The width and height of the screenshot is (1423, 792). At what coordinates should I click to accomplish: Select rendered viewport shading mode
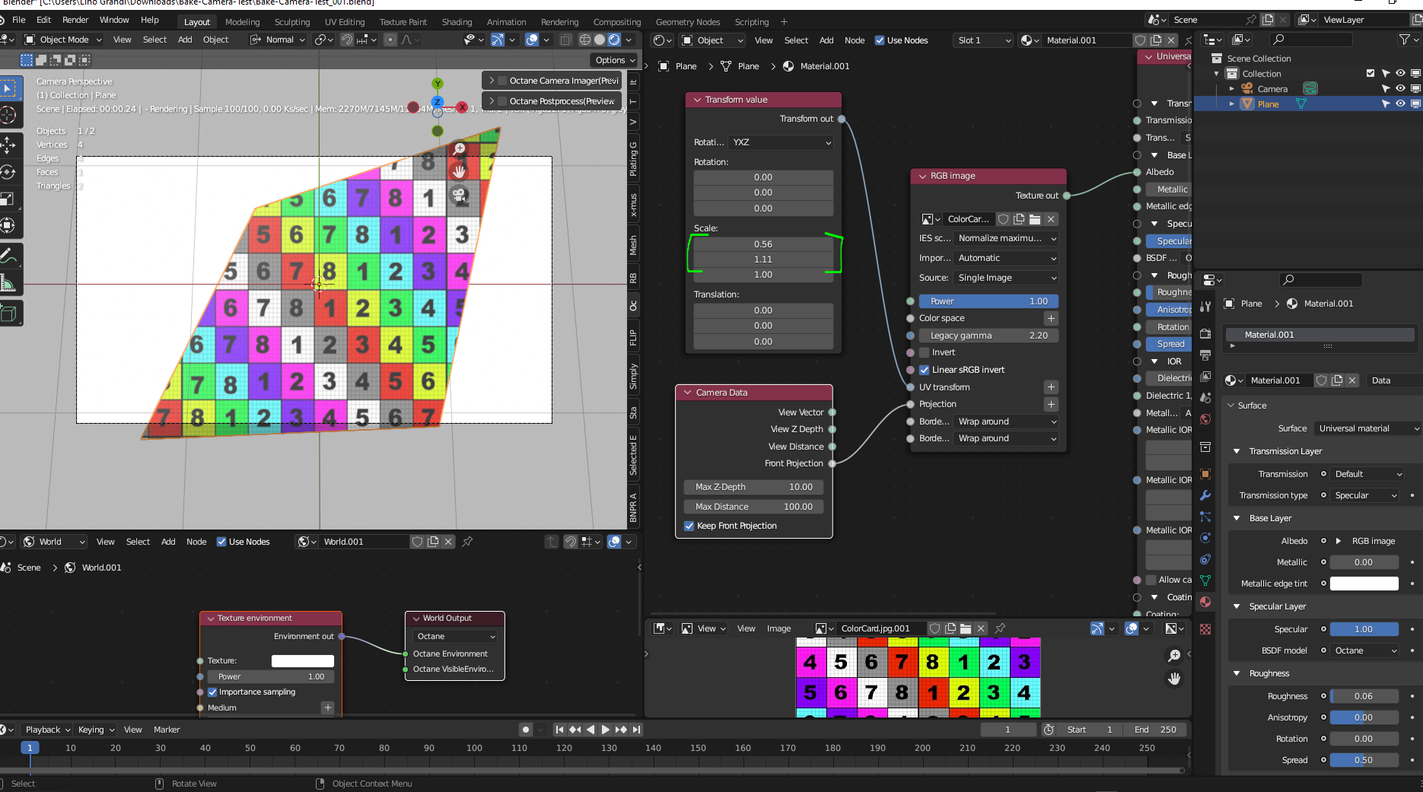click(x=614, y=40)
